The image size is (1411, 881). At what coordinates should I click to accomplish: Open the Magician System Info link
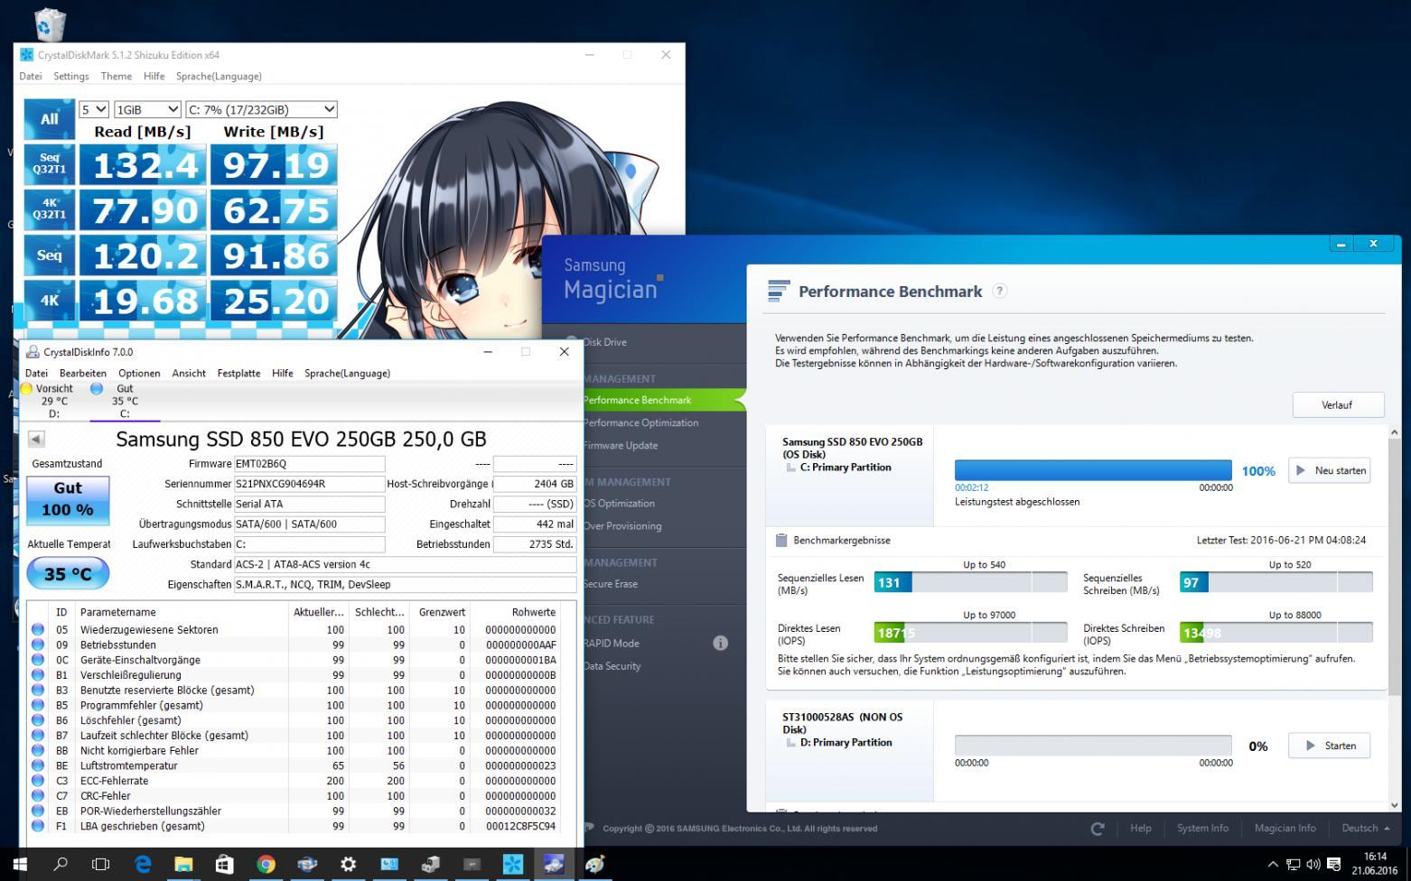point(1202,828)
